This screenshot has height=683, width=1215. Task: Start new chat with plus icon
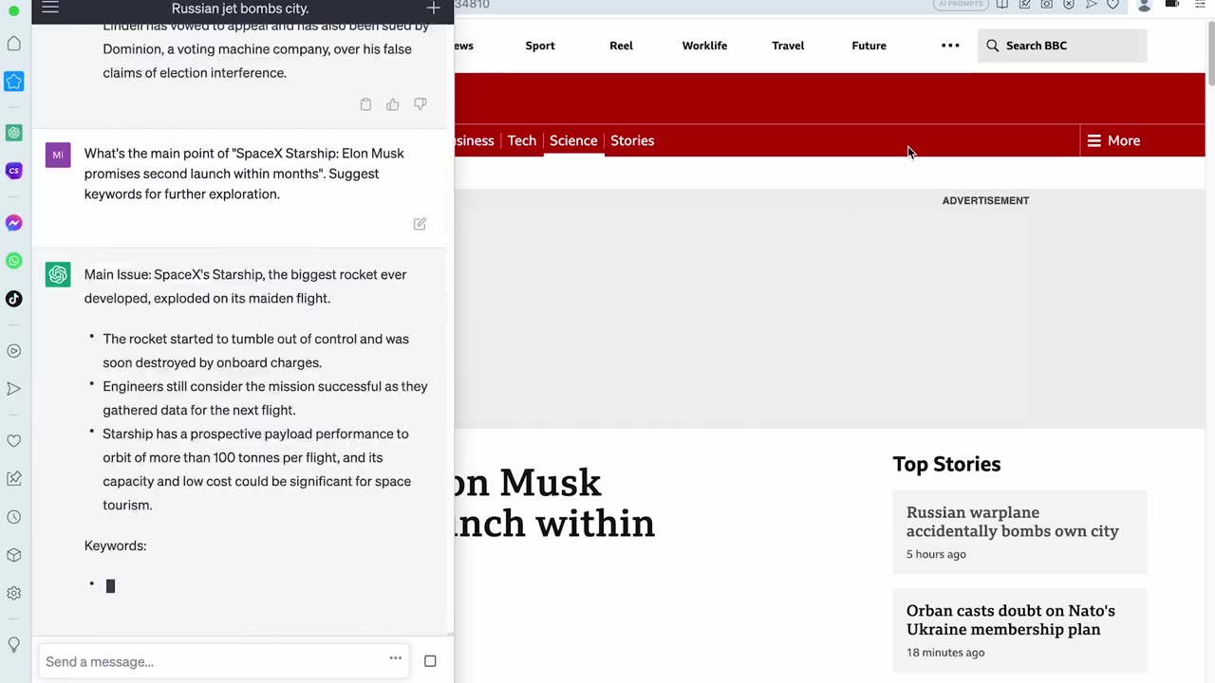pyautogui.click(x=433, y=8)
